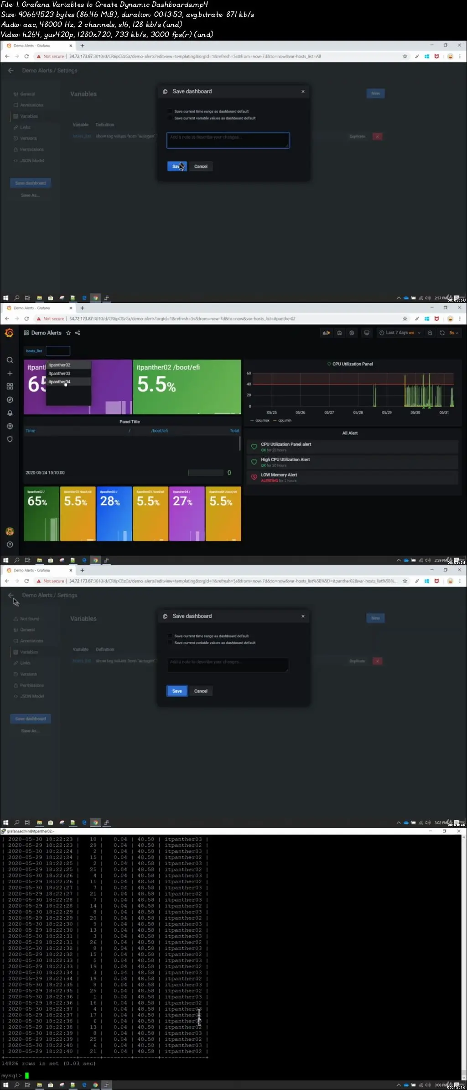Check 'Save current time range' in 3:02 PM frame
The width and height of the screenshot is (467, 1090).
coord(170,636)
